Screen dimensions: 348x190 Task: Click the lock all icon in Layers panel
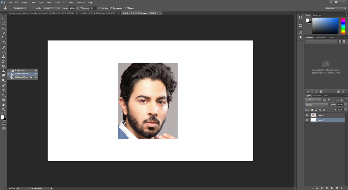pos(324,110)
